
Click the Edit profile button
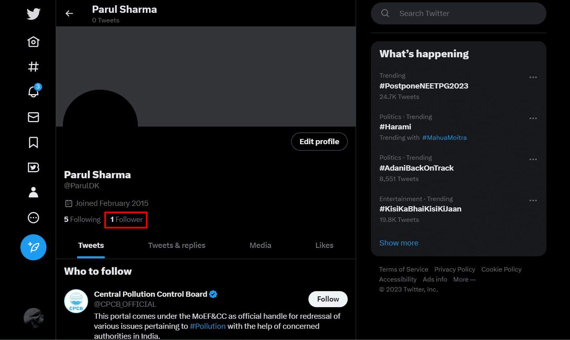[x=319, y=142]
